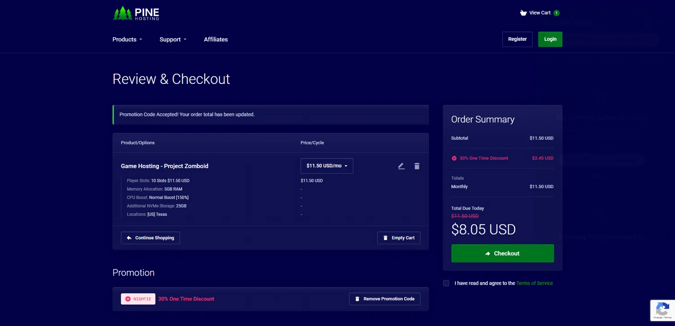Edit the Project Zomboid configuration pencil icon
Screen dimensions: 675x326
tap(401, 166)
